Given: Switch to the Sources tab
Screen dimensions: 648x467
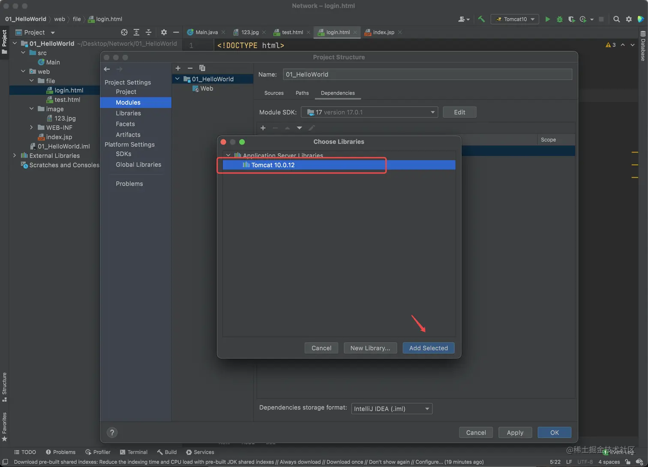Looking at the screenshot, I should (274, 93).
